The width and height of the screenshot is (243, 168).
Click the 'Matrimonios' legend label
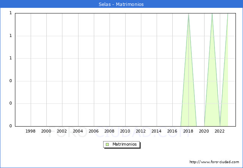[x=124, y=144]
